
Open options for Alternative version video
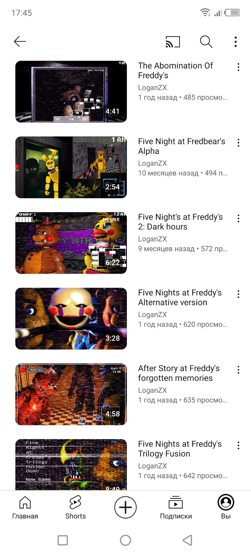coord(238,294)
